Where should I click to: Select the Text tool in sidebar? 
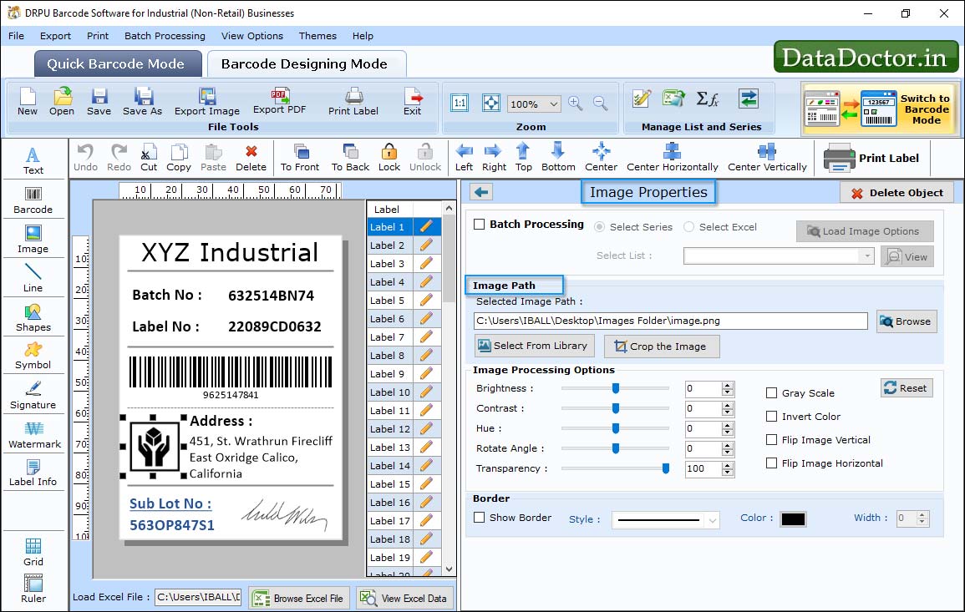(x=33, y=161)
